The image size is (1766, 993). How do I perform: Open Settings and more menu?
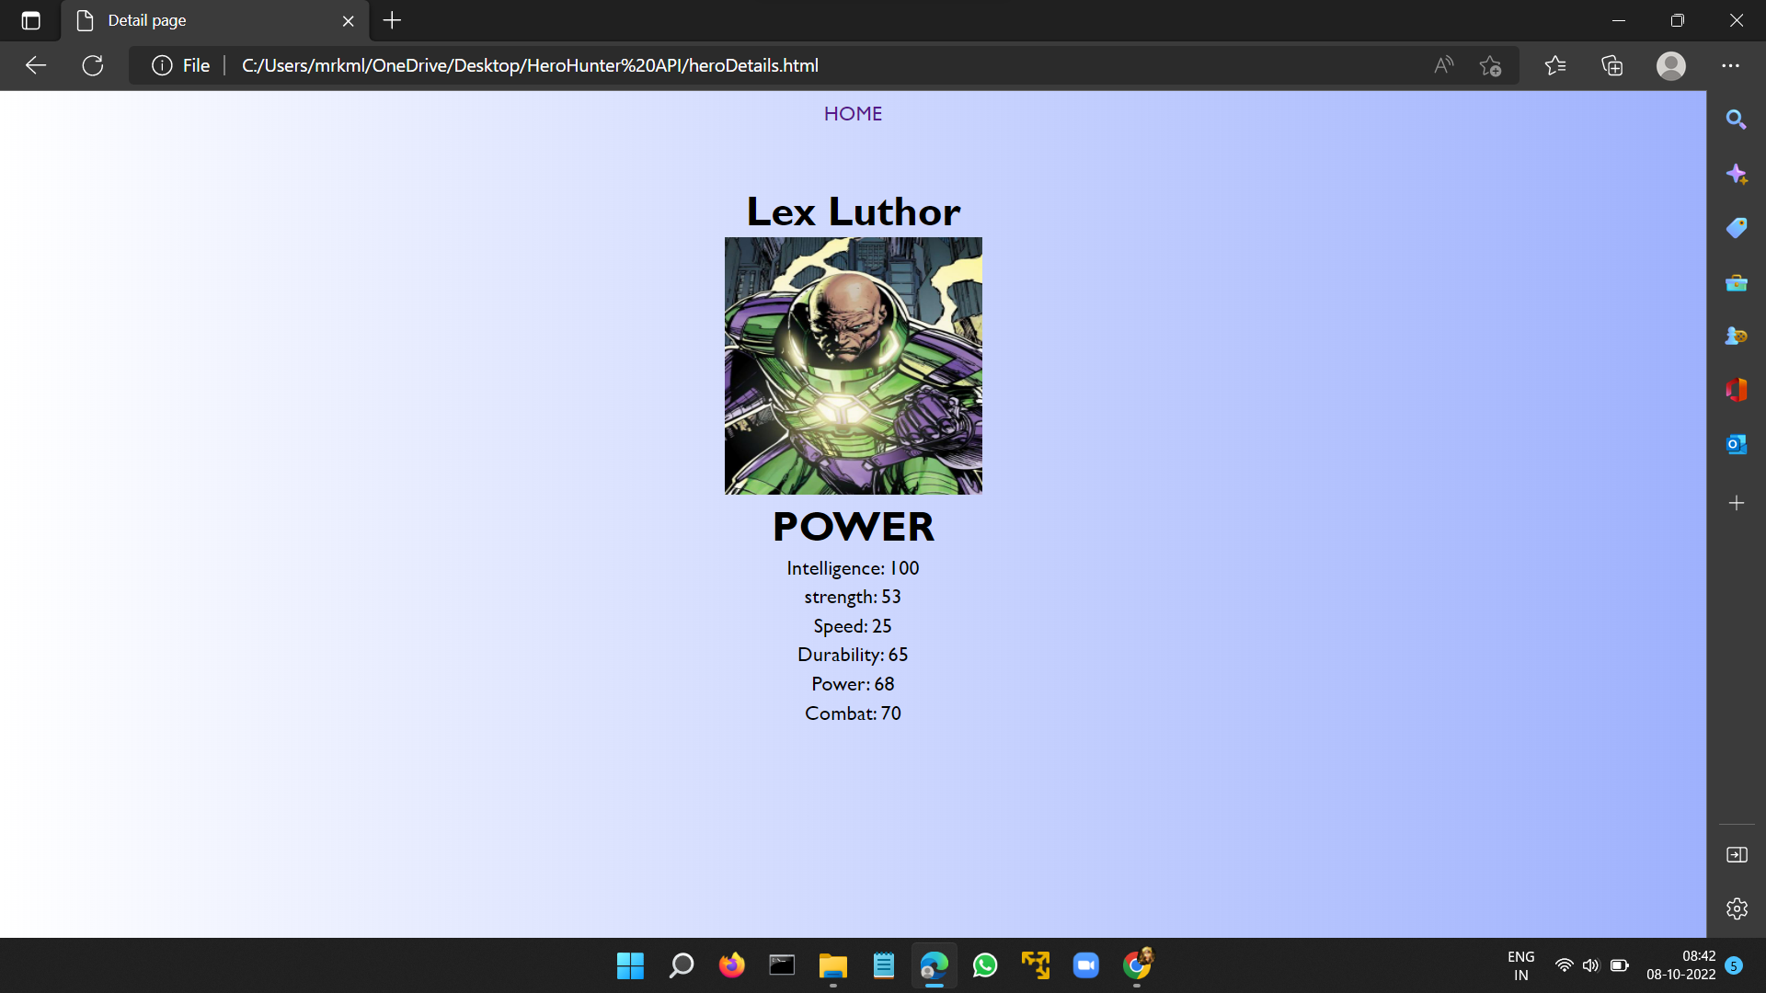tap(1730, 65)
